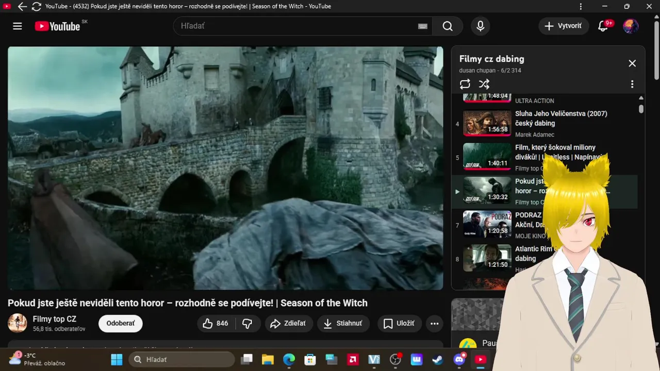Open the on-screen keyboard in search box
The height and width of the screenshot is (371, 660).
pos(423,26)
